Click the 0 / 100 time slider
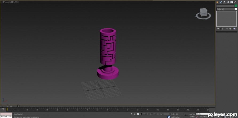This screenshot has height=118, width=238. (x=10, y=106)
